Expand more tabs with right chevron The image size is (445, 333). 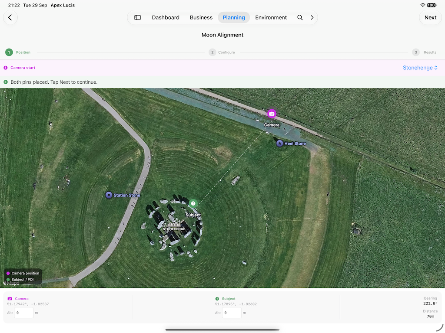click(312, 17)
